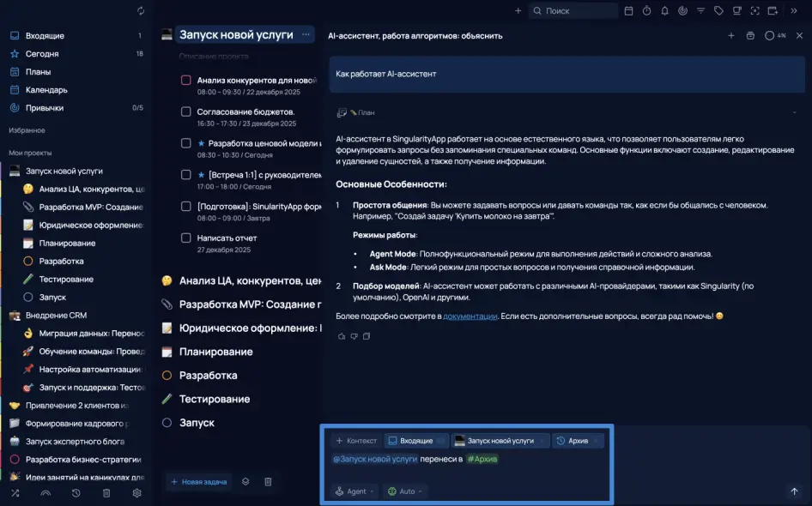Open the документации link in the reply
This screenshot has height=506, width=812.
tap(470, 316)
